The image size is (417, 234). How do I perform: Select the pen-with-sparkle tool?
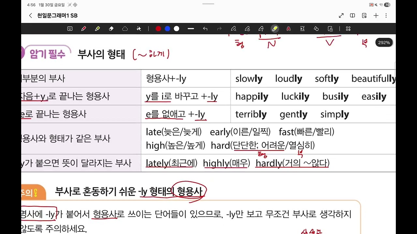pos(233,29)
